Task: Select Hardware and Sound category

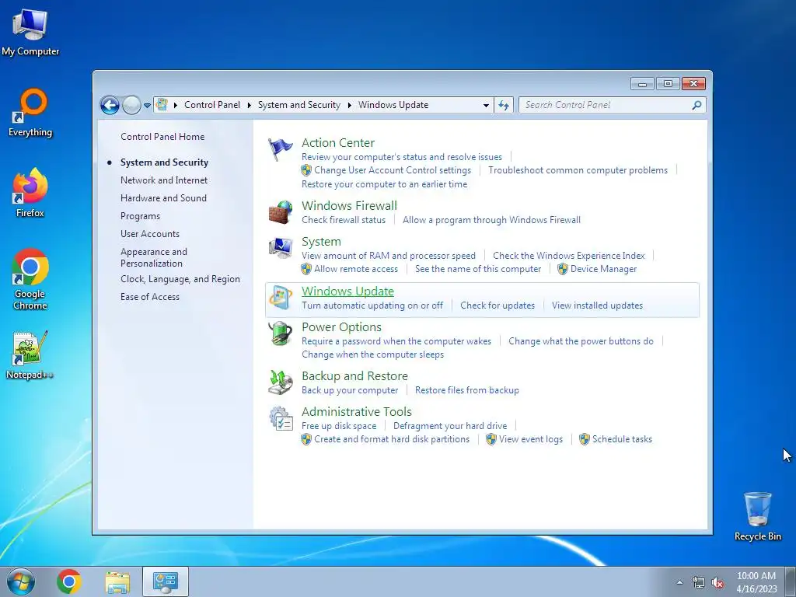Action: tap(163, 198)
